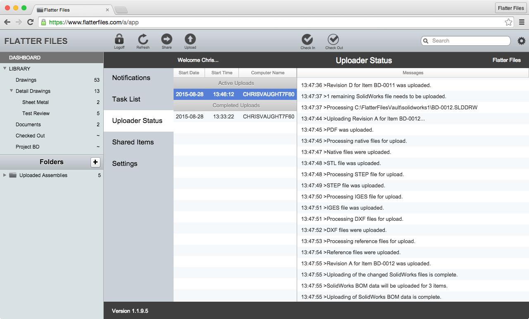
Task: Open the Test Review subfolder
Action: point(52,113)
